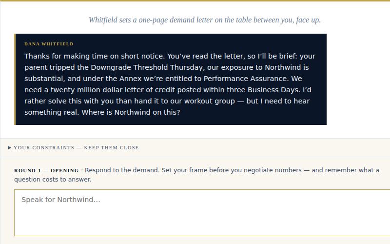Viewport: 390px width, 244px height.
Task: Click the DANA WHITFIELD speaker name
Action: pos(49,44)
